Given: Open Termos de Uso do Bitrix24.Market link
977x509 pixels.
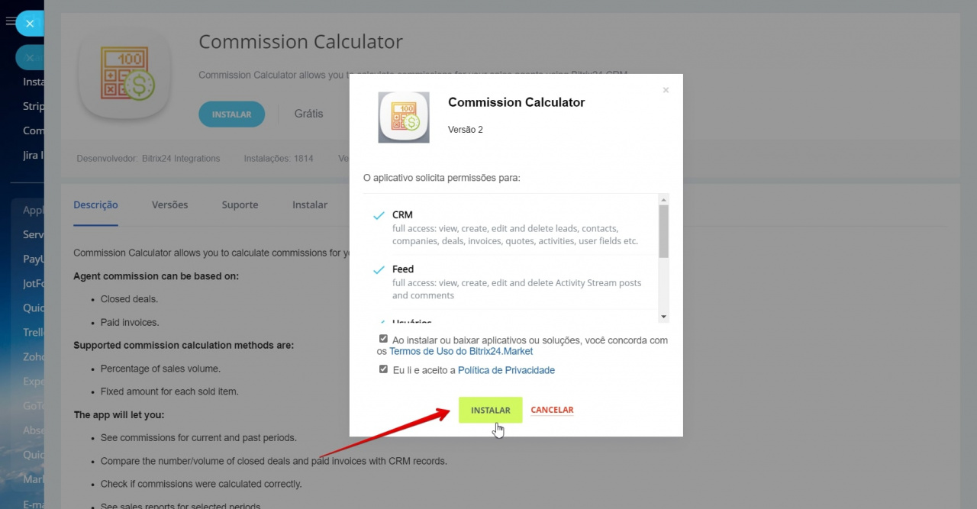Looking at the screenshot, I should tap(461, 352).
